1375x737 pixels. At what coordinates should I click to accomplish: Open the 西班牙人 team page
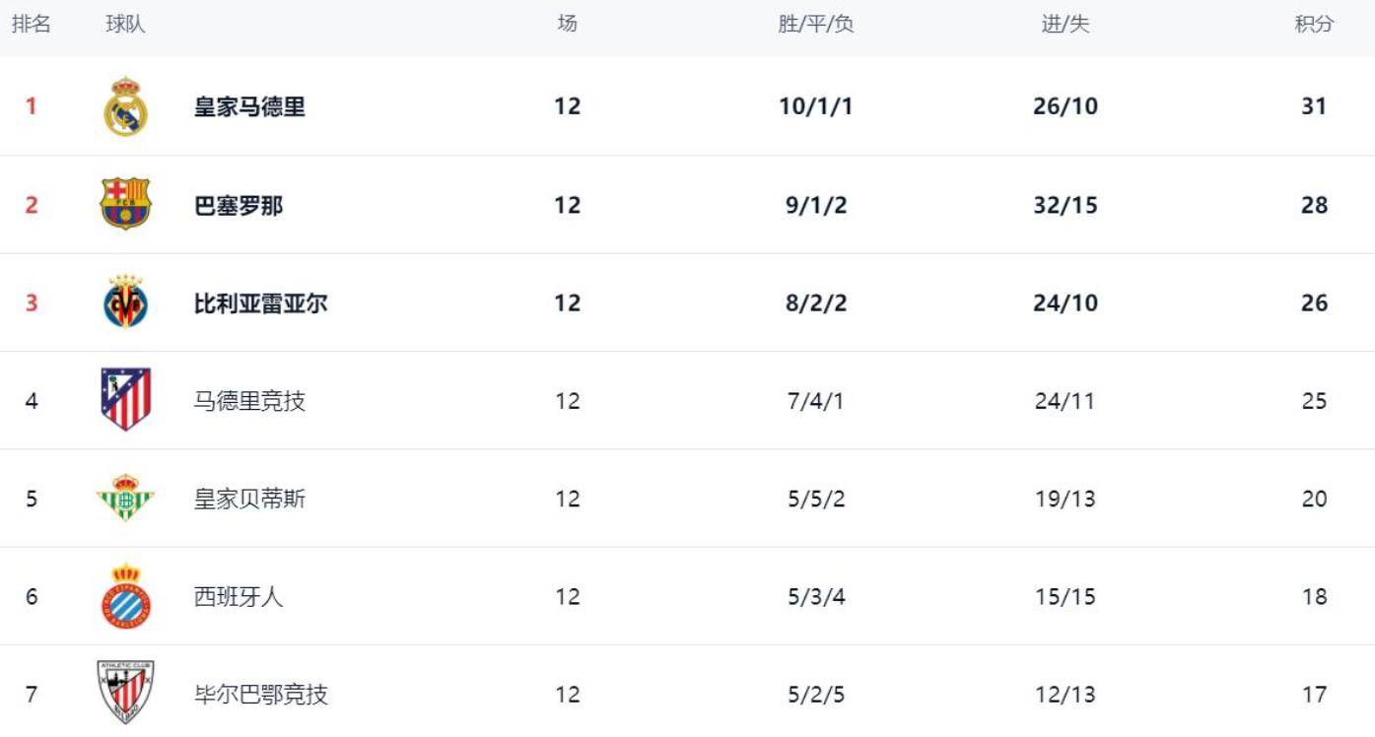[239, 597]
